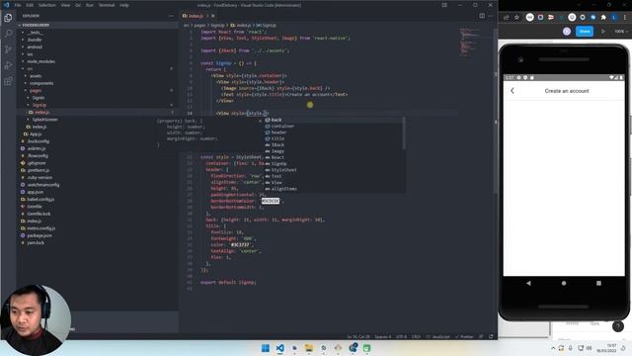The image size is (632, 356).
Task: Click line number 14 in the gutter
Action: (x=190, y=114)
